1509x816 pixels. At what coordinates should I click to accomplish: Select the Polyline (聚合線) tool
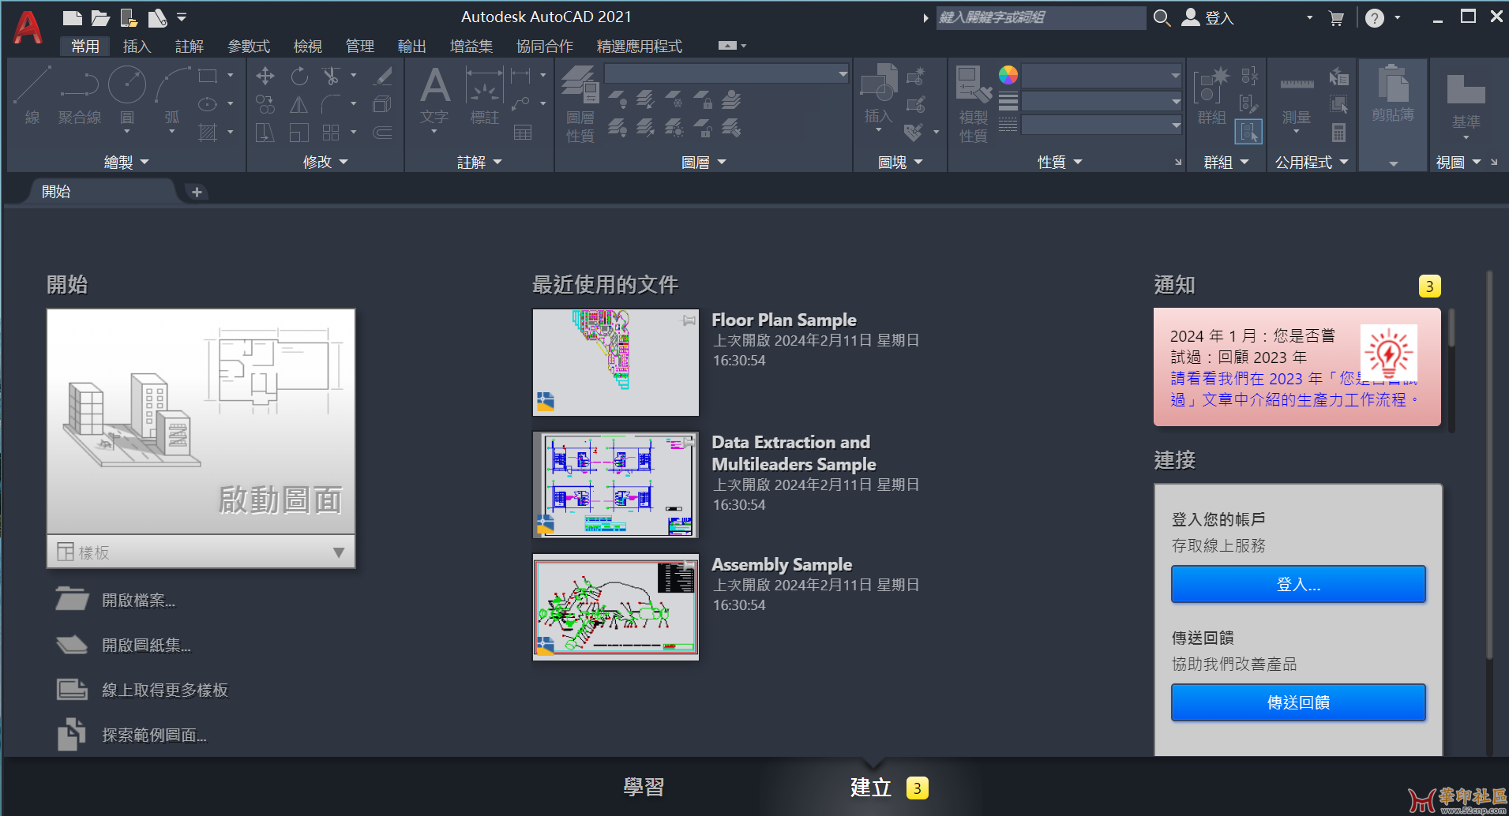pos(80,95)
